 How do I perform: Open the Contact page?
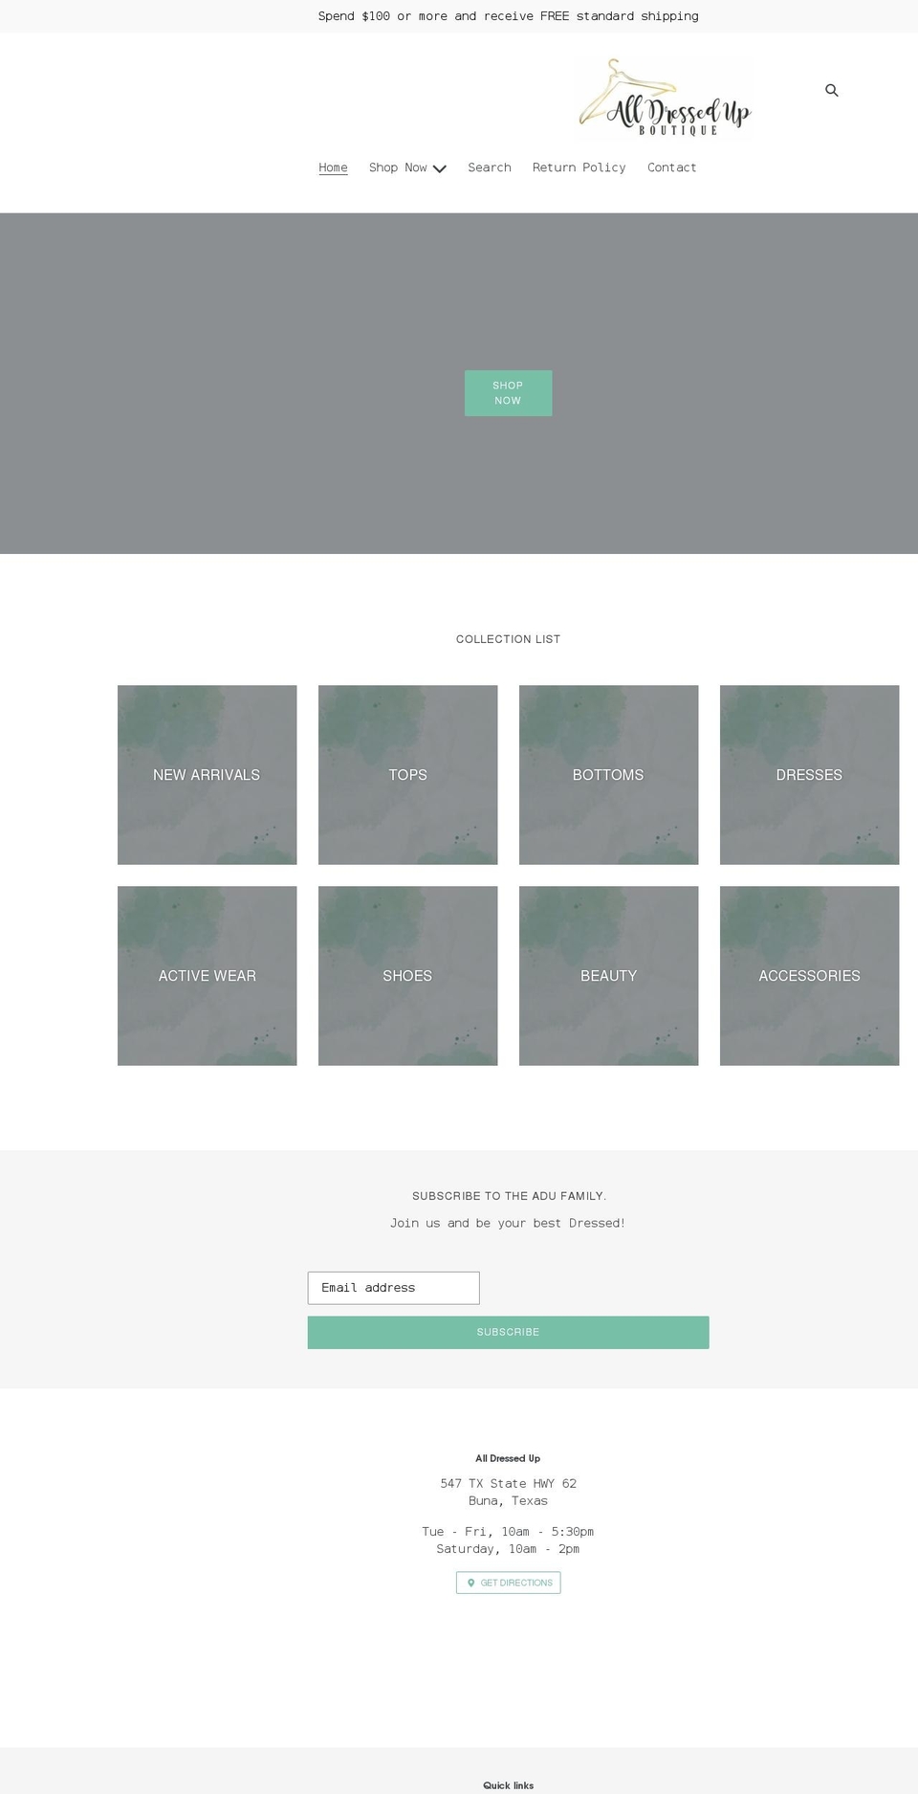(671, 167)
